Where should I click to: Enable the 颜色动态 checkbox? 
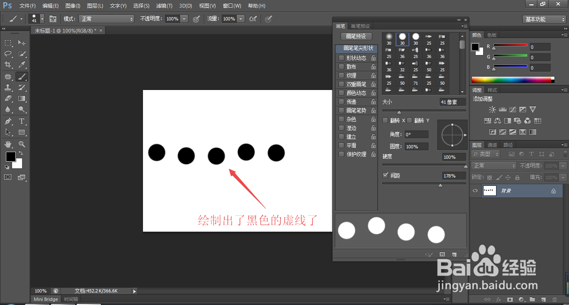(x=341, y=93)
